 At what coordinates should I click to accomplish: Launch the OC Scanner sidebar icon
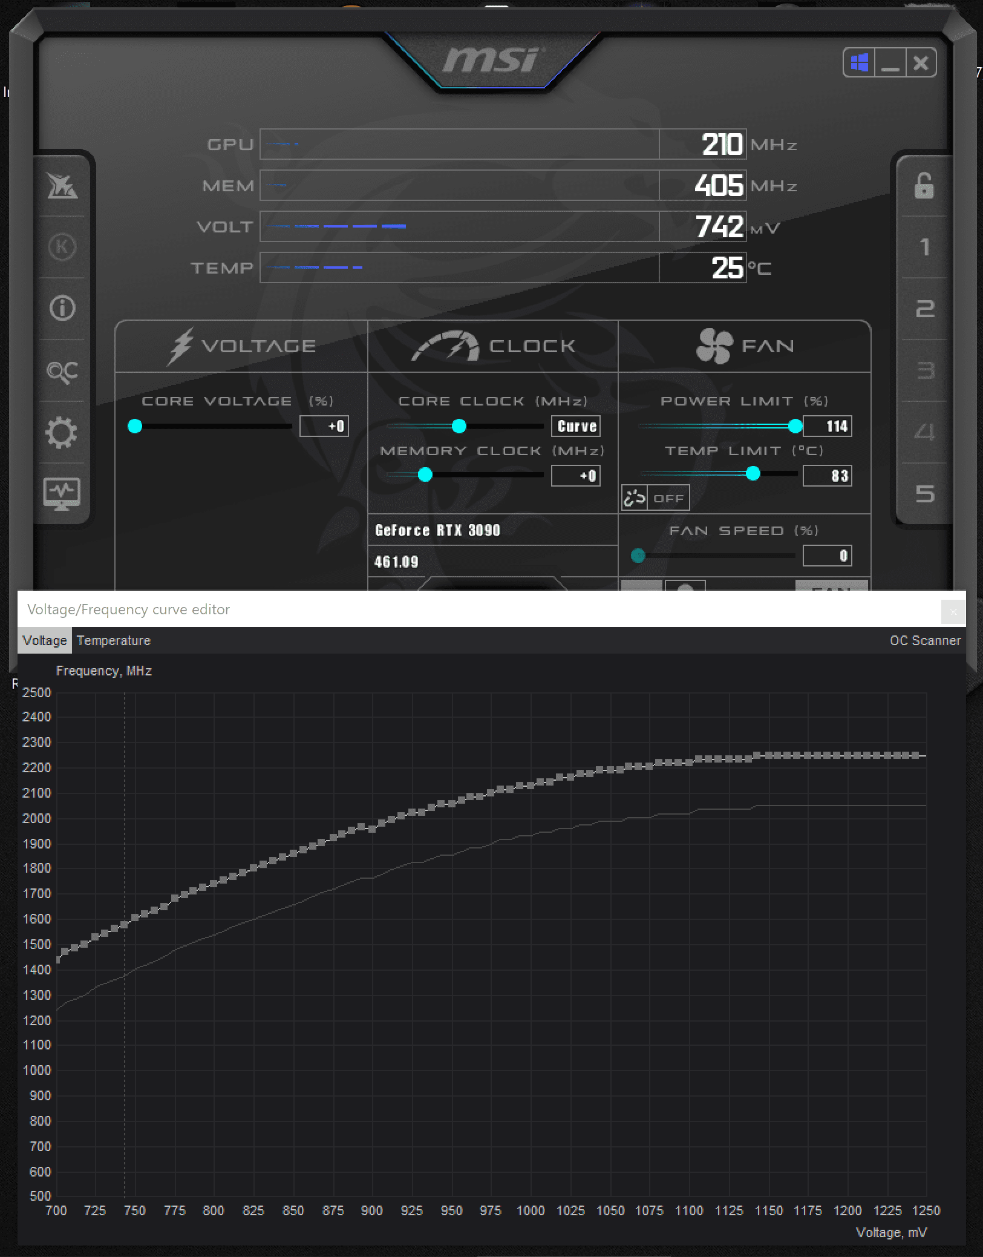62,371
